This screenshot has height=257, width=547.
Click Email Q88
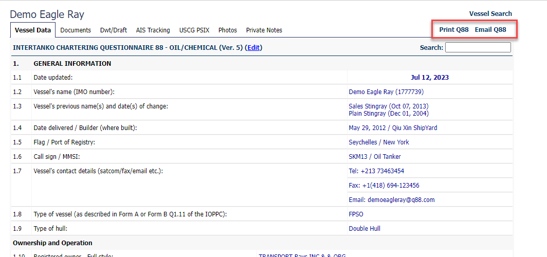[x=490, y=30]
